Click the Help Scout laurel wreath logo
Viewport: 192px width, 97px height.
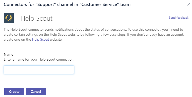(x=9, y=18)
